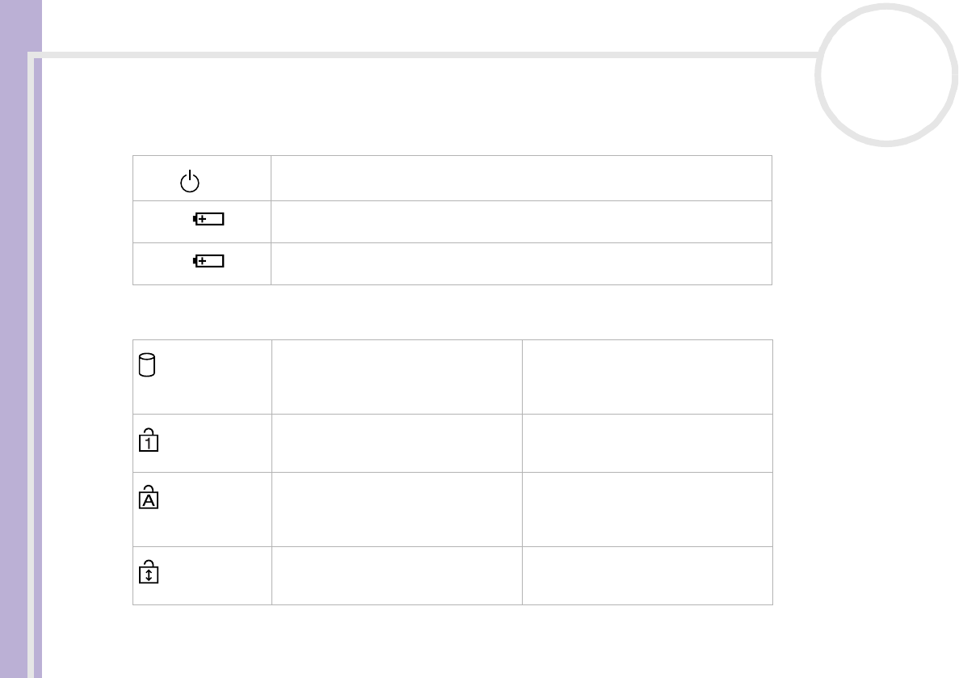Click the middle cell in the Scroll Lock row
The width and height of the screenshot is (959, 678).
click(x=397, y=575)
